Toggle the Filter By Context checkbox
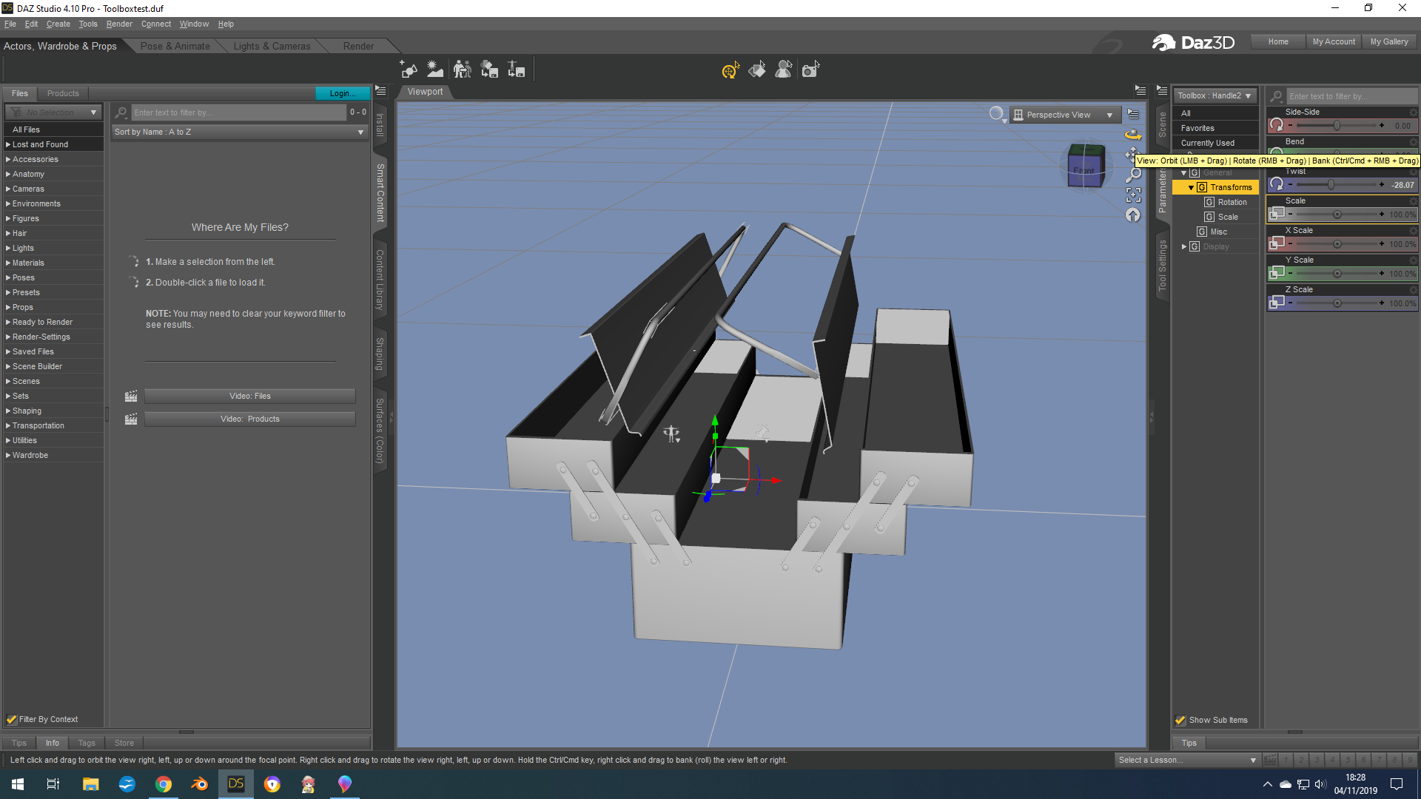 click(12, 719)
